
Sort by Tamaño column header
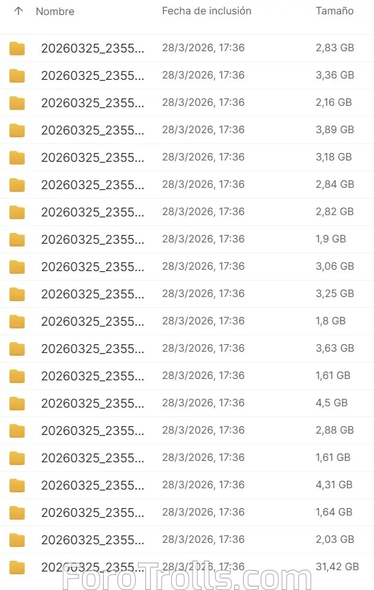[x=334, y=11]
